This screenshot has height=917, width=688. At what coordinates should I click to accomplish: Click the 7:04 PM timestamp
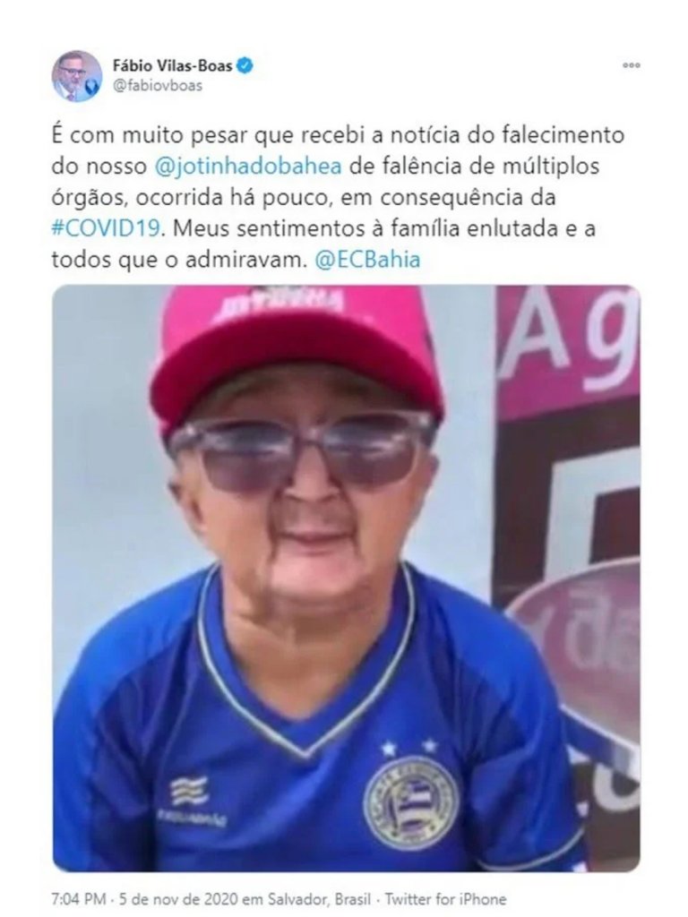click(x=79, y=898)
